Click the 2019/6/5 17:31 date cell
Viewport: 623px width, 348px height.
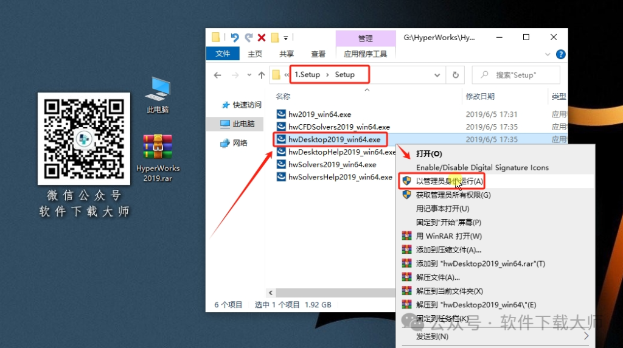[492, 114]
